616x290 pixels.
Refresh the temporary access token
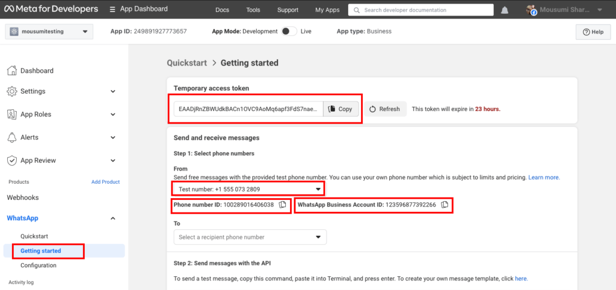(385, 109)
